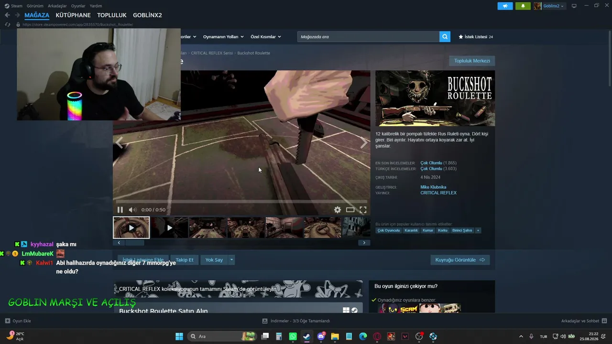Switch to the KÜTÜPHANE tab
This screenshot has width=612, height=344.
73,15
